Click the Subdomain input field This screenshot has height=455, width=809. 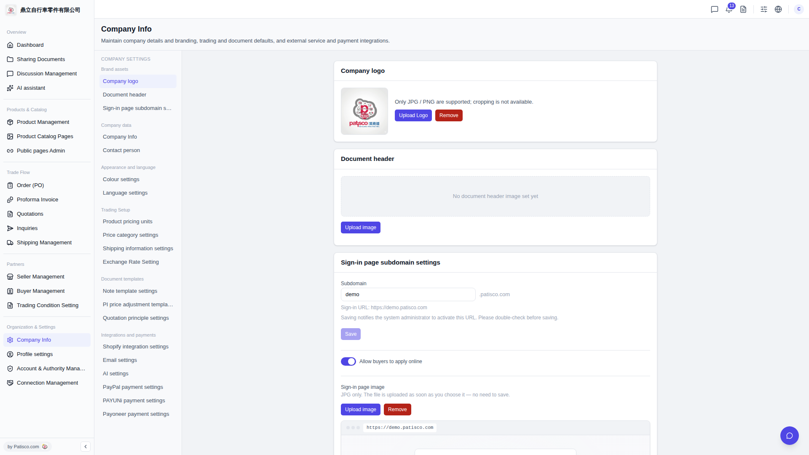408,294
